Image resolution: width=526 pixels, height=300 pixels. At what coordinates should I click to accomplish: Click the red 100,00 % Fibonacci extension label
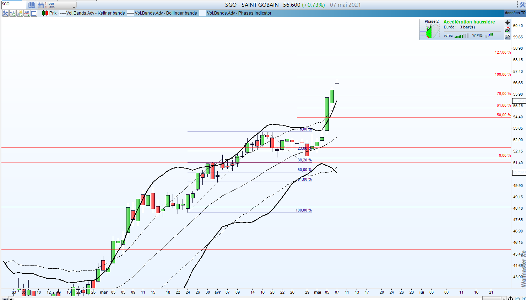[x=503, y=74]
